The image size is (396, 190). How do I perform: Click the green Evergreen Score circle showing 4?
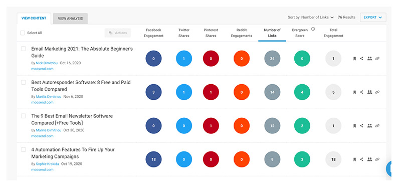pyautogui.click(x=302, y=92)
